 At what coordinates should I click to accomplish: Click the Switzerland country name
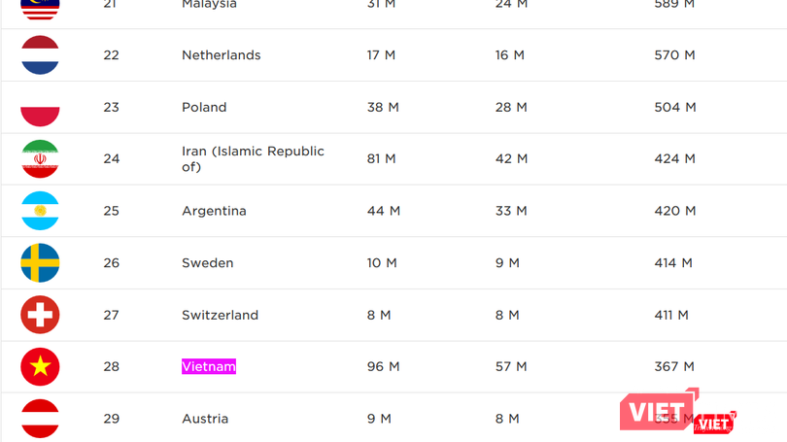point(220,315)
